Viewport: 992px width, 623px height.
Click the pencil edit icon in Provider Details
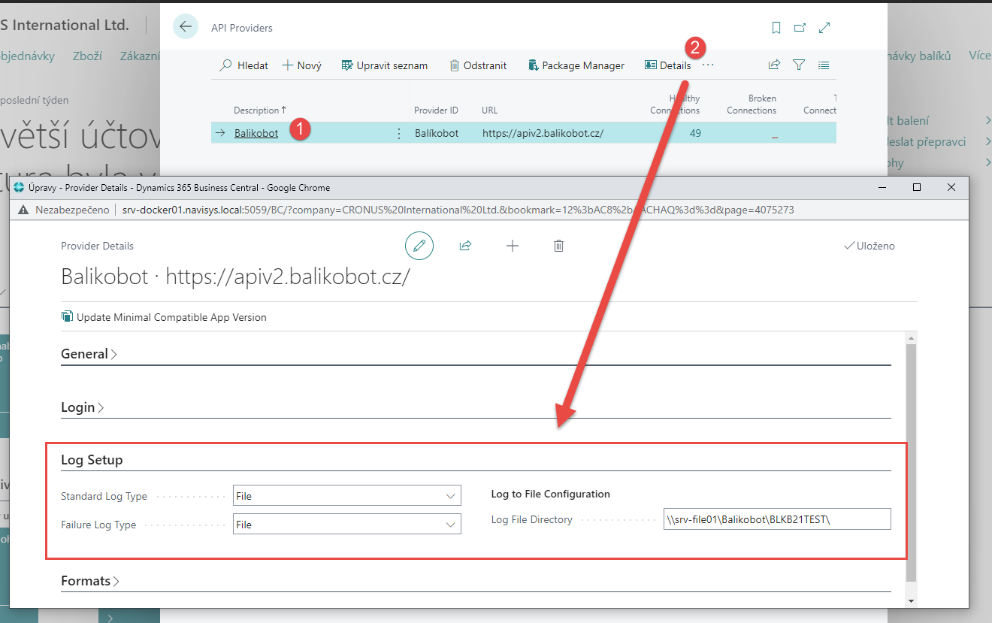(x=419, y=246)
